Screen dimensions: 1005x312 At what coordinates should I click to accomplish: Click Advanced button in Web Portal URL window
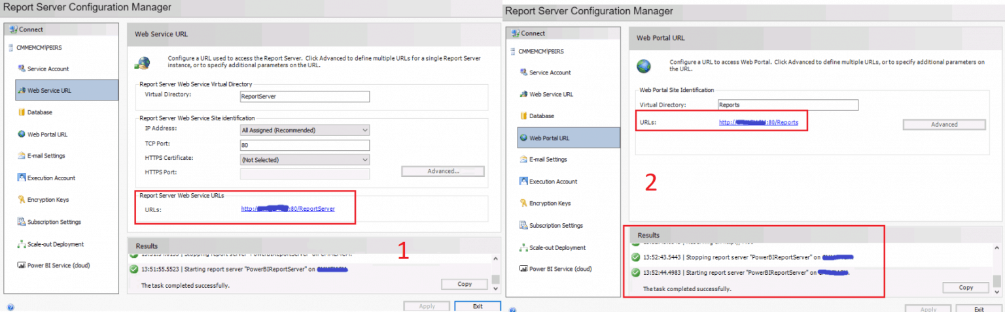tap(944, 124)
